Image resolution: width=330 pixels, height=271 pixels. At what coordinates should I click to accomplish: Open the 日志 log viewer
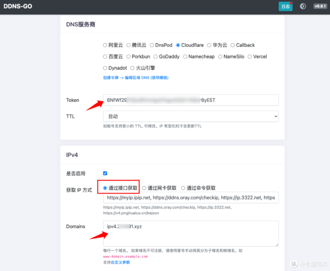click(285, 6)
